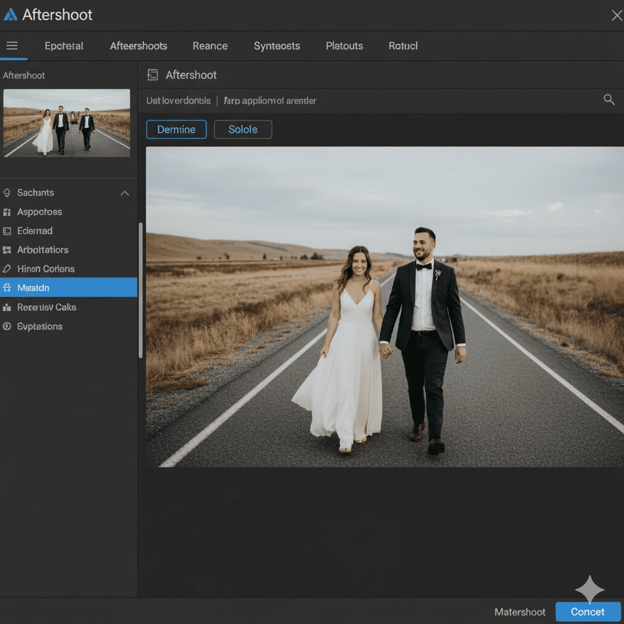
Task: Click the Svptesions circular icon
Action: (7, 327)
